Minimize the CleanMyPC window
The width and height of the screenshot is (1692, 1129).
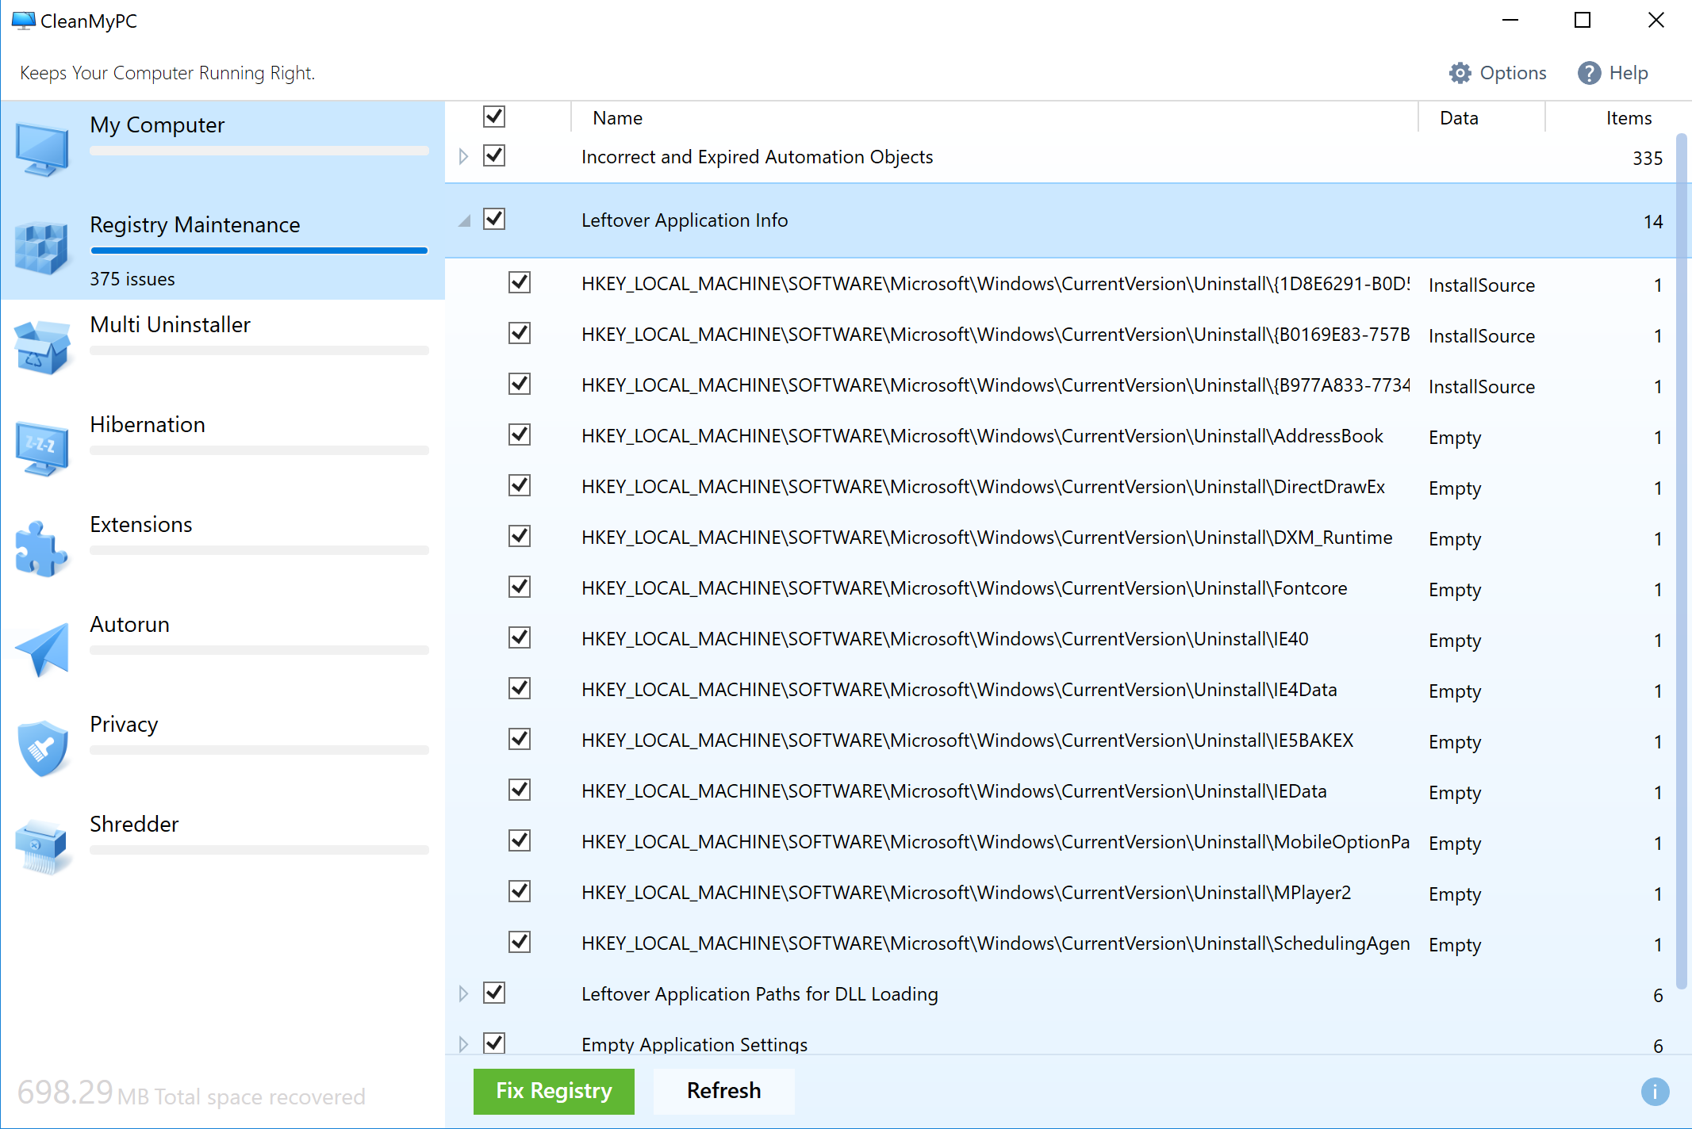pos(1510,20)
